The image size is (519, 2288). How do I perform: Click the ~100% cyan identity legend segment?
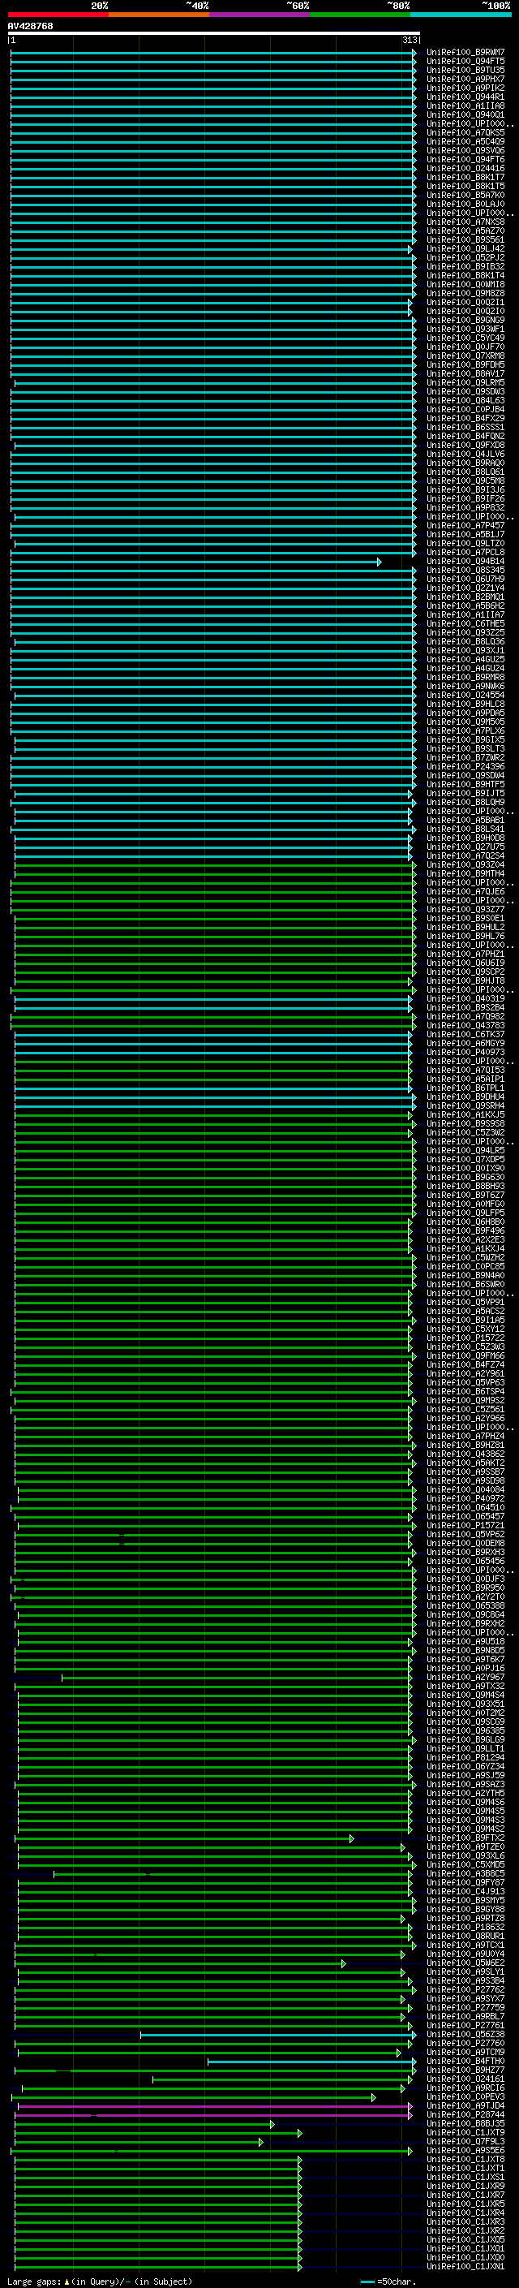[x=461, y=15]
